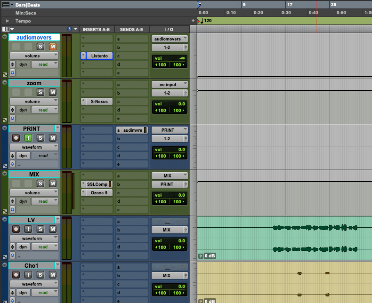Click the 0 dB clip gain label on LV
372x303 pixels.
[x=210, y=256]
